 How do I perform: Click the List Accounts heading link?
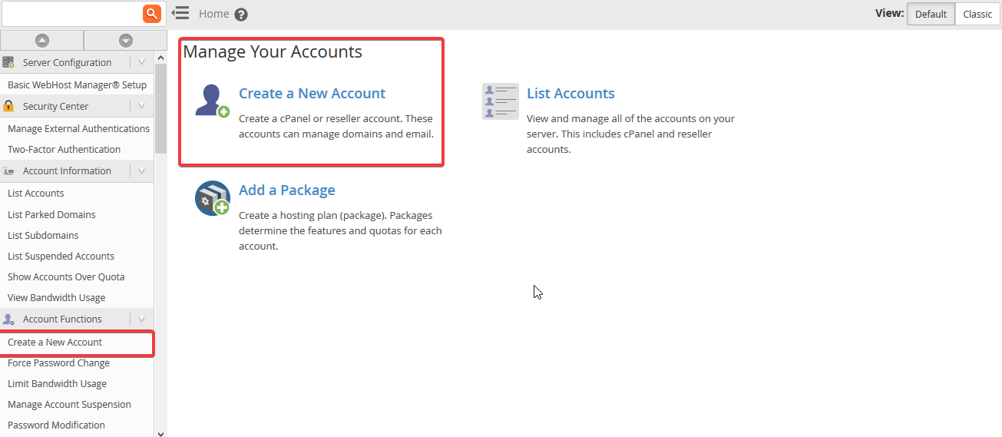coord(570,94)
